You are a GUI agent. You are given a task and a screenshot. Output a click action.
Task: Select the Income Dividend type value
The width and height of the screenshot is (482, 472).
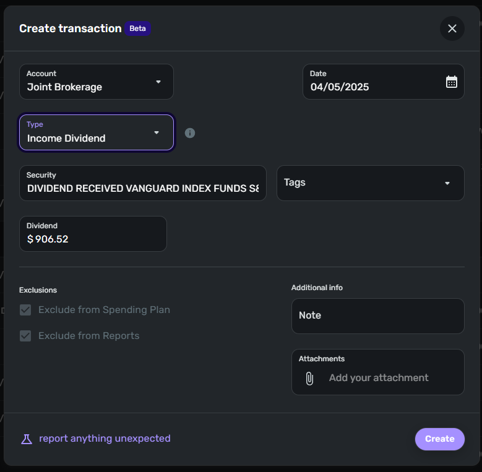[66, 139]
